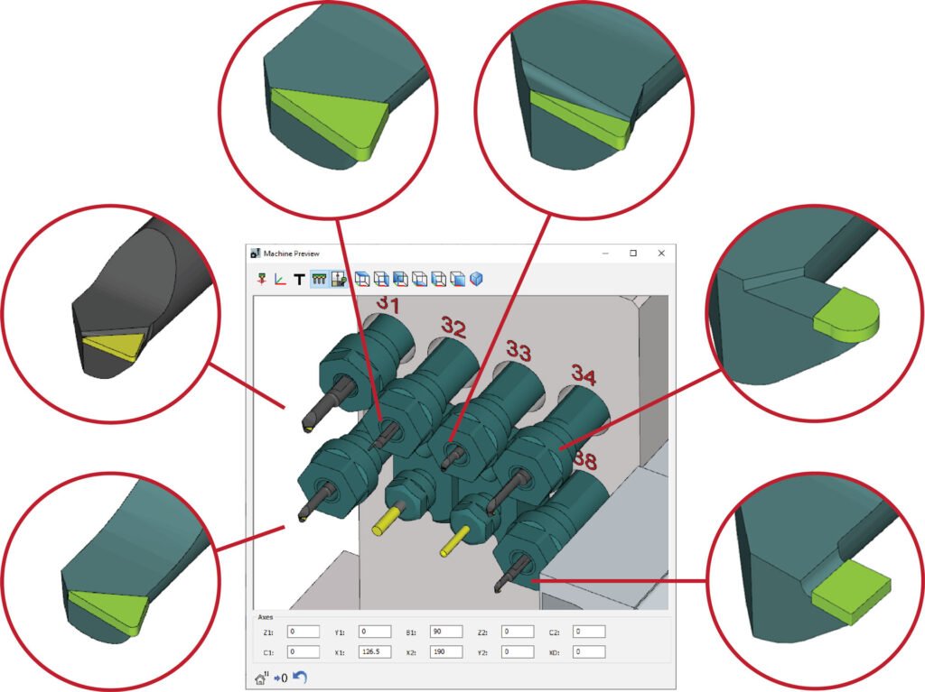Click the first view cube orientation icon

[364, 280]
